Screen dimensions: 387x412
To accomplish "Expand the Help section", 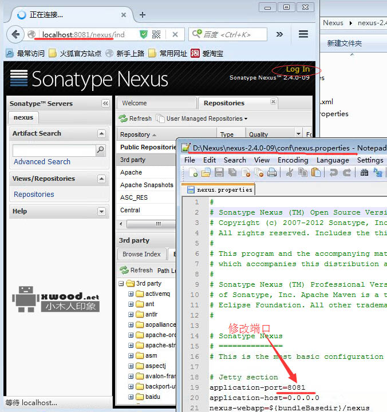I will [x=101, y=211].
